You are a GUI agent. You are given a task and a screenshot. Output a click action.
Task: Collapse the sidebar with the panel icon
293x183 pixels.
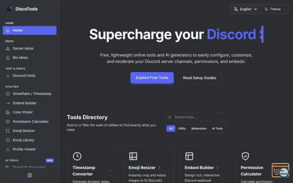click(30, 175)
